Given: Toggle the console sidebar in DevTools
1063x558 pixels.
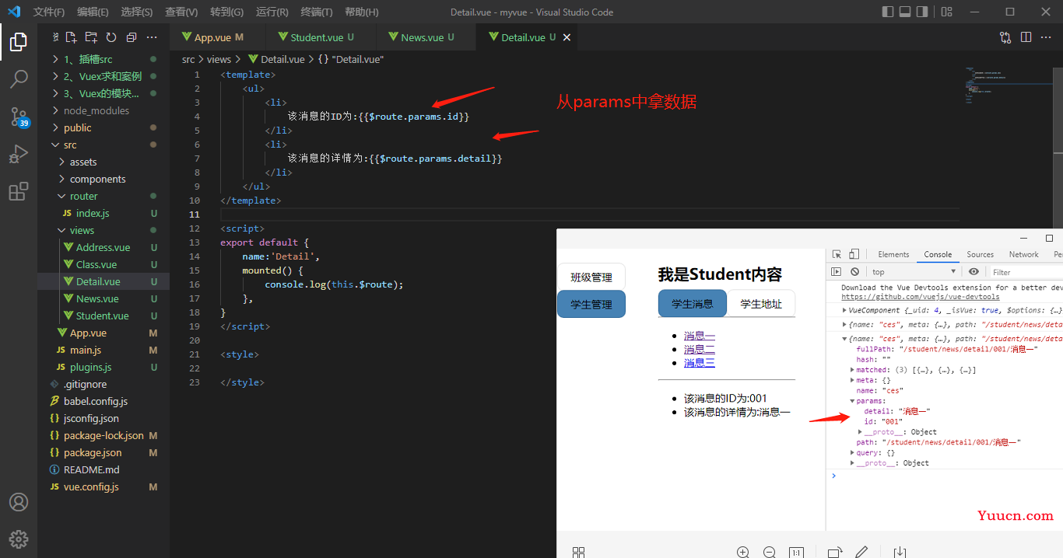Looking at the screenshot, I should [x=837, y=272].
